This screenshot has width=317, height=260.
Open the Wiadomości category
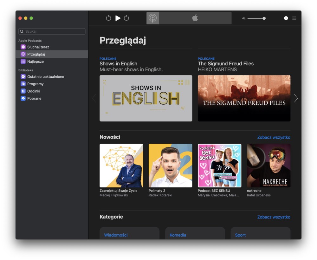129,233
